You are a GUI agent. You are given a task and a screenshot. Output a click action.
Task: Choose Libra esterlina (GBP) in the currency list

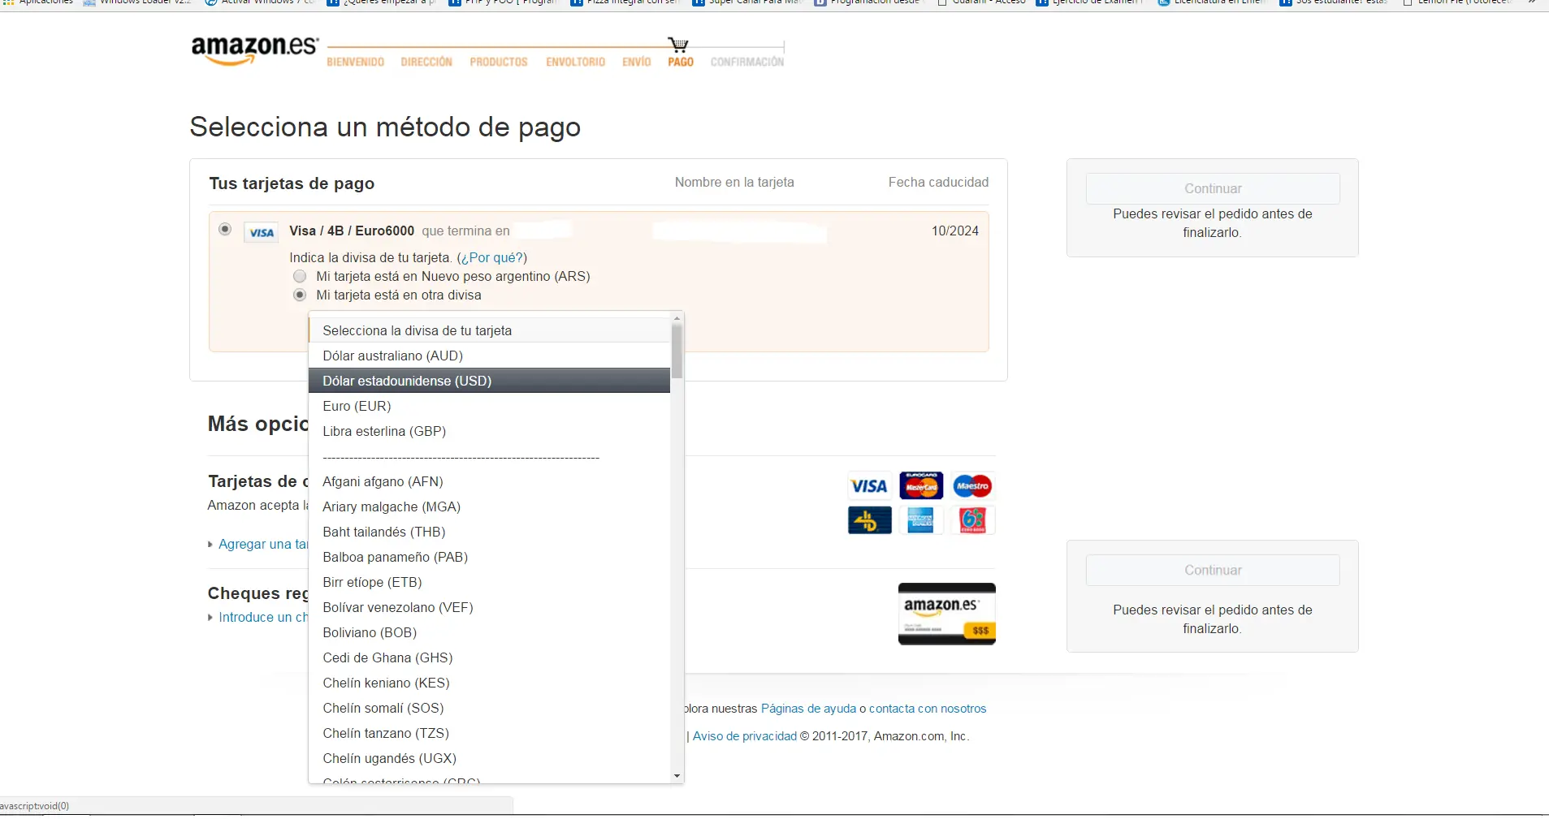click(489, 431)
